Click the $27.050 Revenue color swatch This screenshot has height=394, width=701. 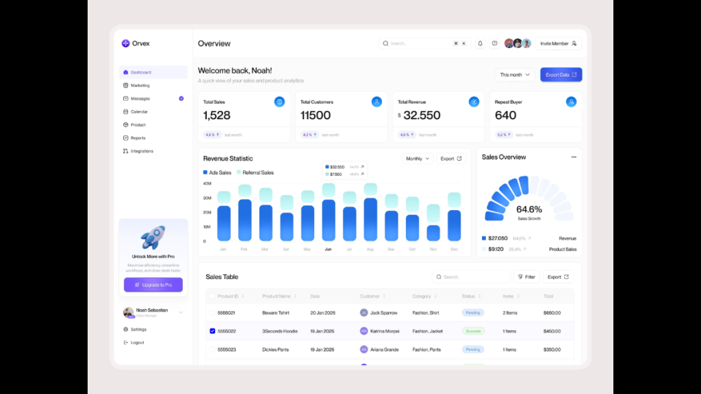tap(484, 238)
